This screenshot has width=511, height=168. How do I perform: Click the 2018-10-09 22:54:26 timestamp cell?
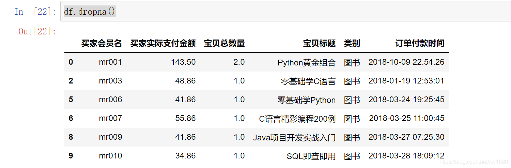[406, 62]
